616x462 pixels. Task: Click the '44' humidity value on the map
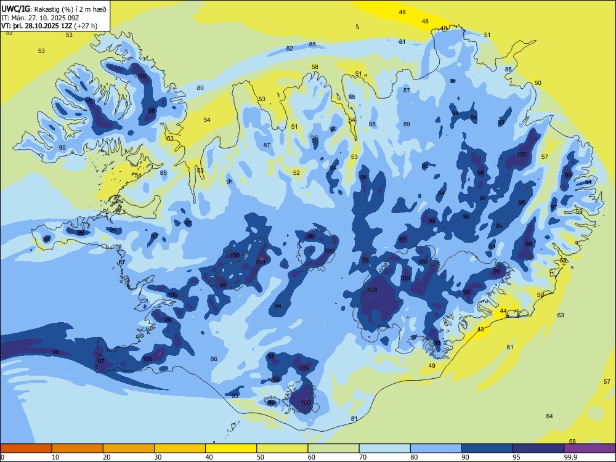click(503, 310)
